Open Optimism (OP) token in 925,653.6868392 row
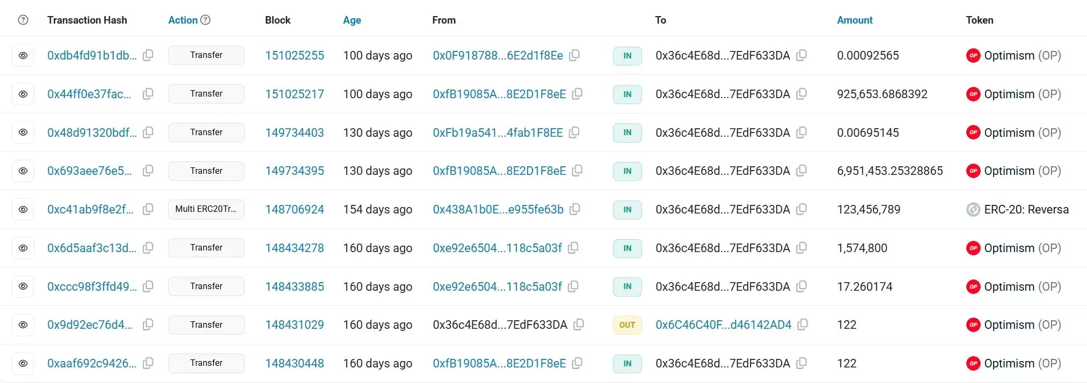The image size is (1087, 383). tap(1023, 94)
